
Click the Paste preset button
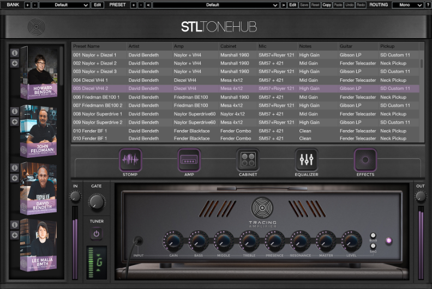(x=338, y=5)
